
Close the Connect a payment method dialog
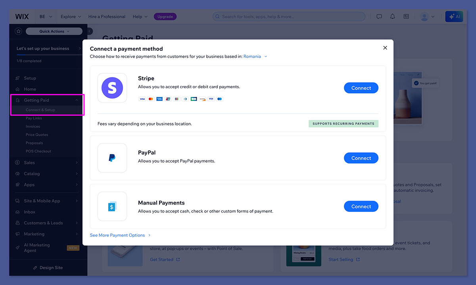(x=385, y=48)
